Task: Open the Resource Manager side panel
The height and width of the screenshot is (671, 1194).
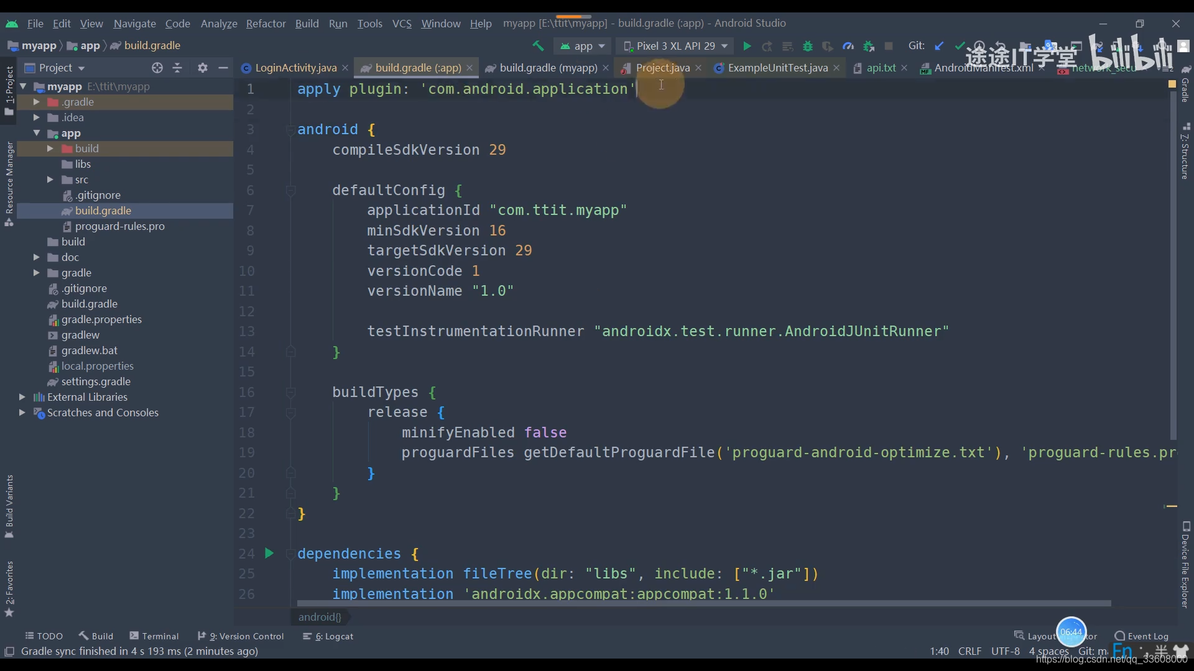Action: tap(9, 184)
